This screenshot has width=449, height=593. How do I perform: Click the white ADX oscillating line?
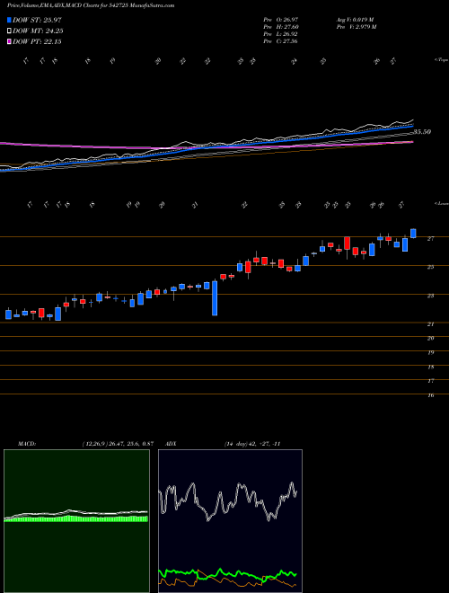227,501
